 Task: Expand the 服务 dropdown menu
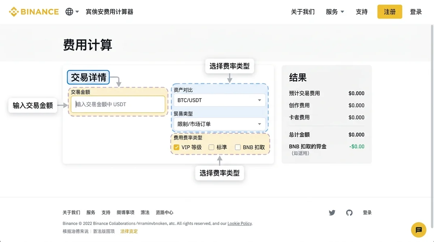335,12
